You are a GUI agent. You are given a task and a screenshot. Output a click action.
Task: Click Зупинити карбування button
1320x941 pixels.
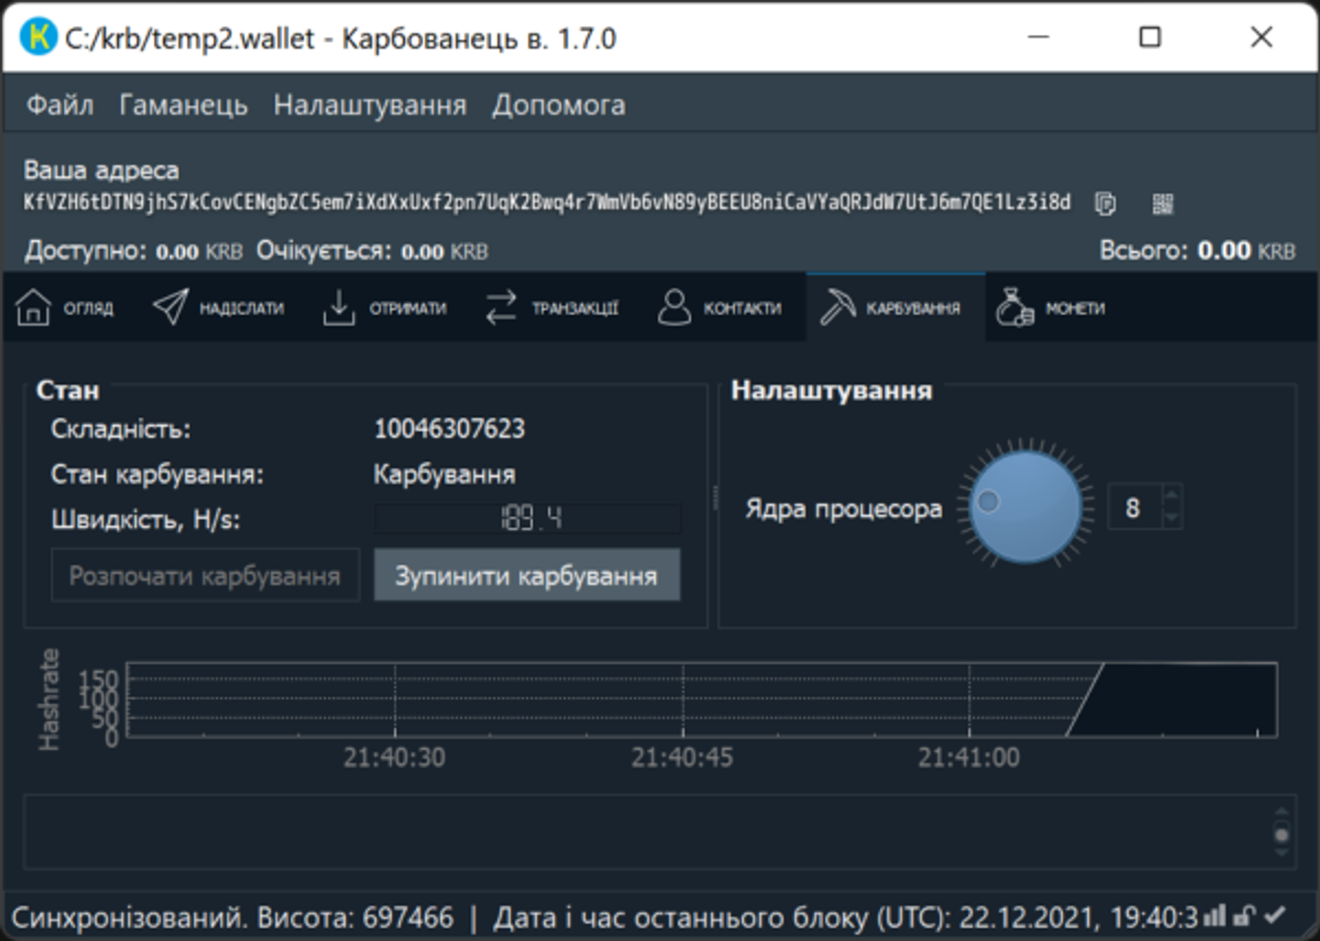point(527,575)
